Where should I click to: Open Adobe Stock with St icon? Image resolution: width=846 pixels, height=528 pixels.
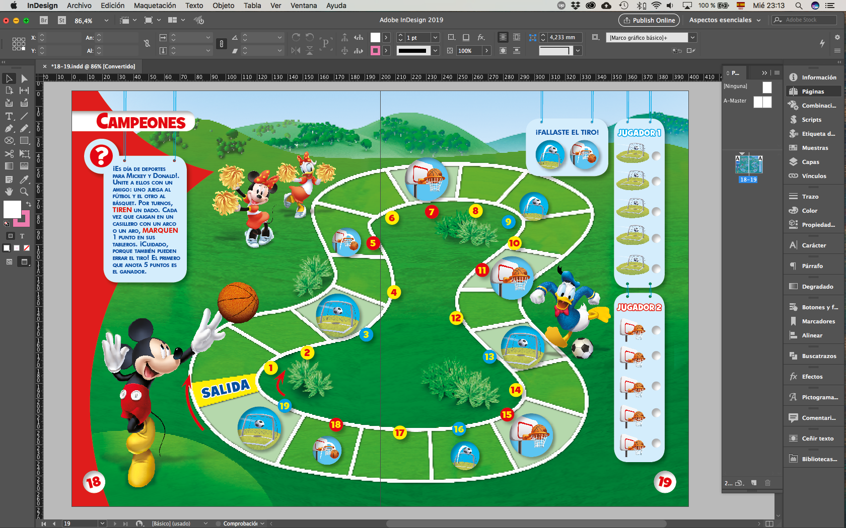pyautogui.click(x=62, y=20)
